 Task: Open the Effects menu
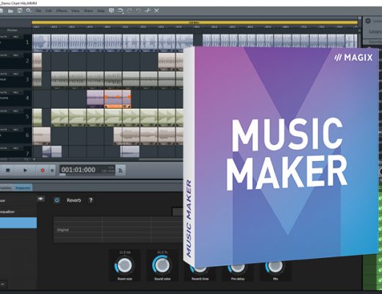[x=62, y=11]
